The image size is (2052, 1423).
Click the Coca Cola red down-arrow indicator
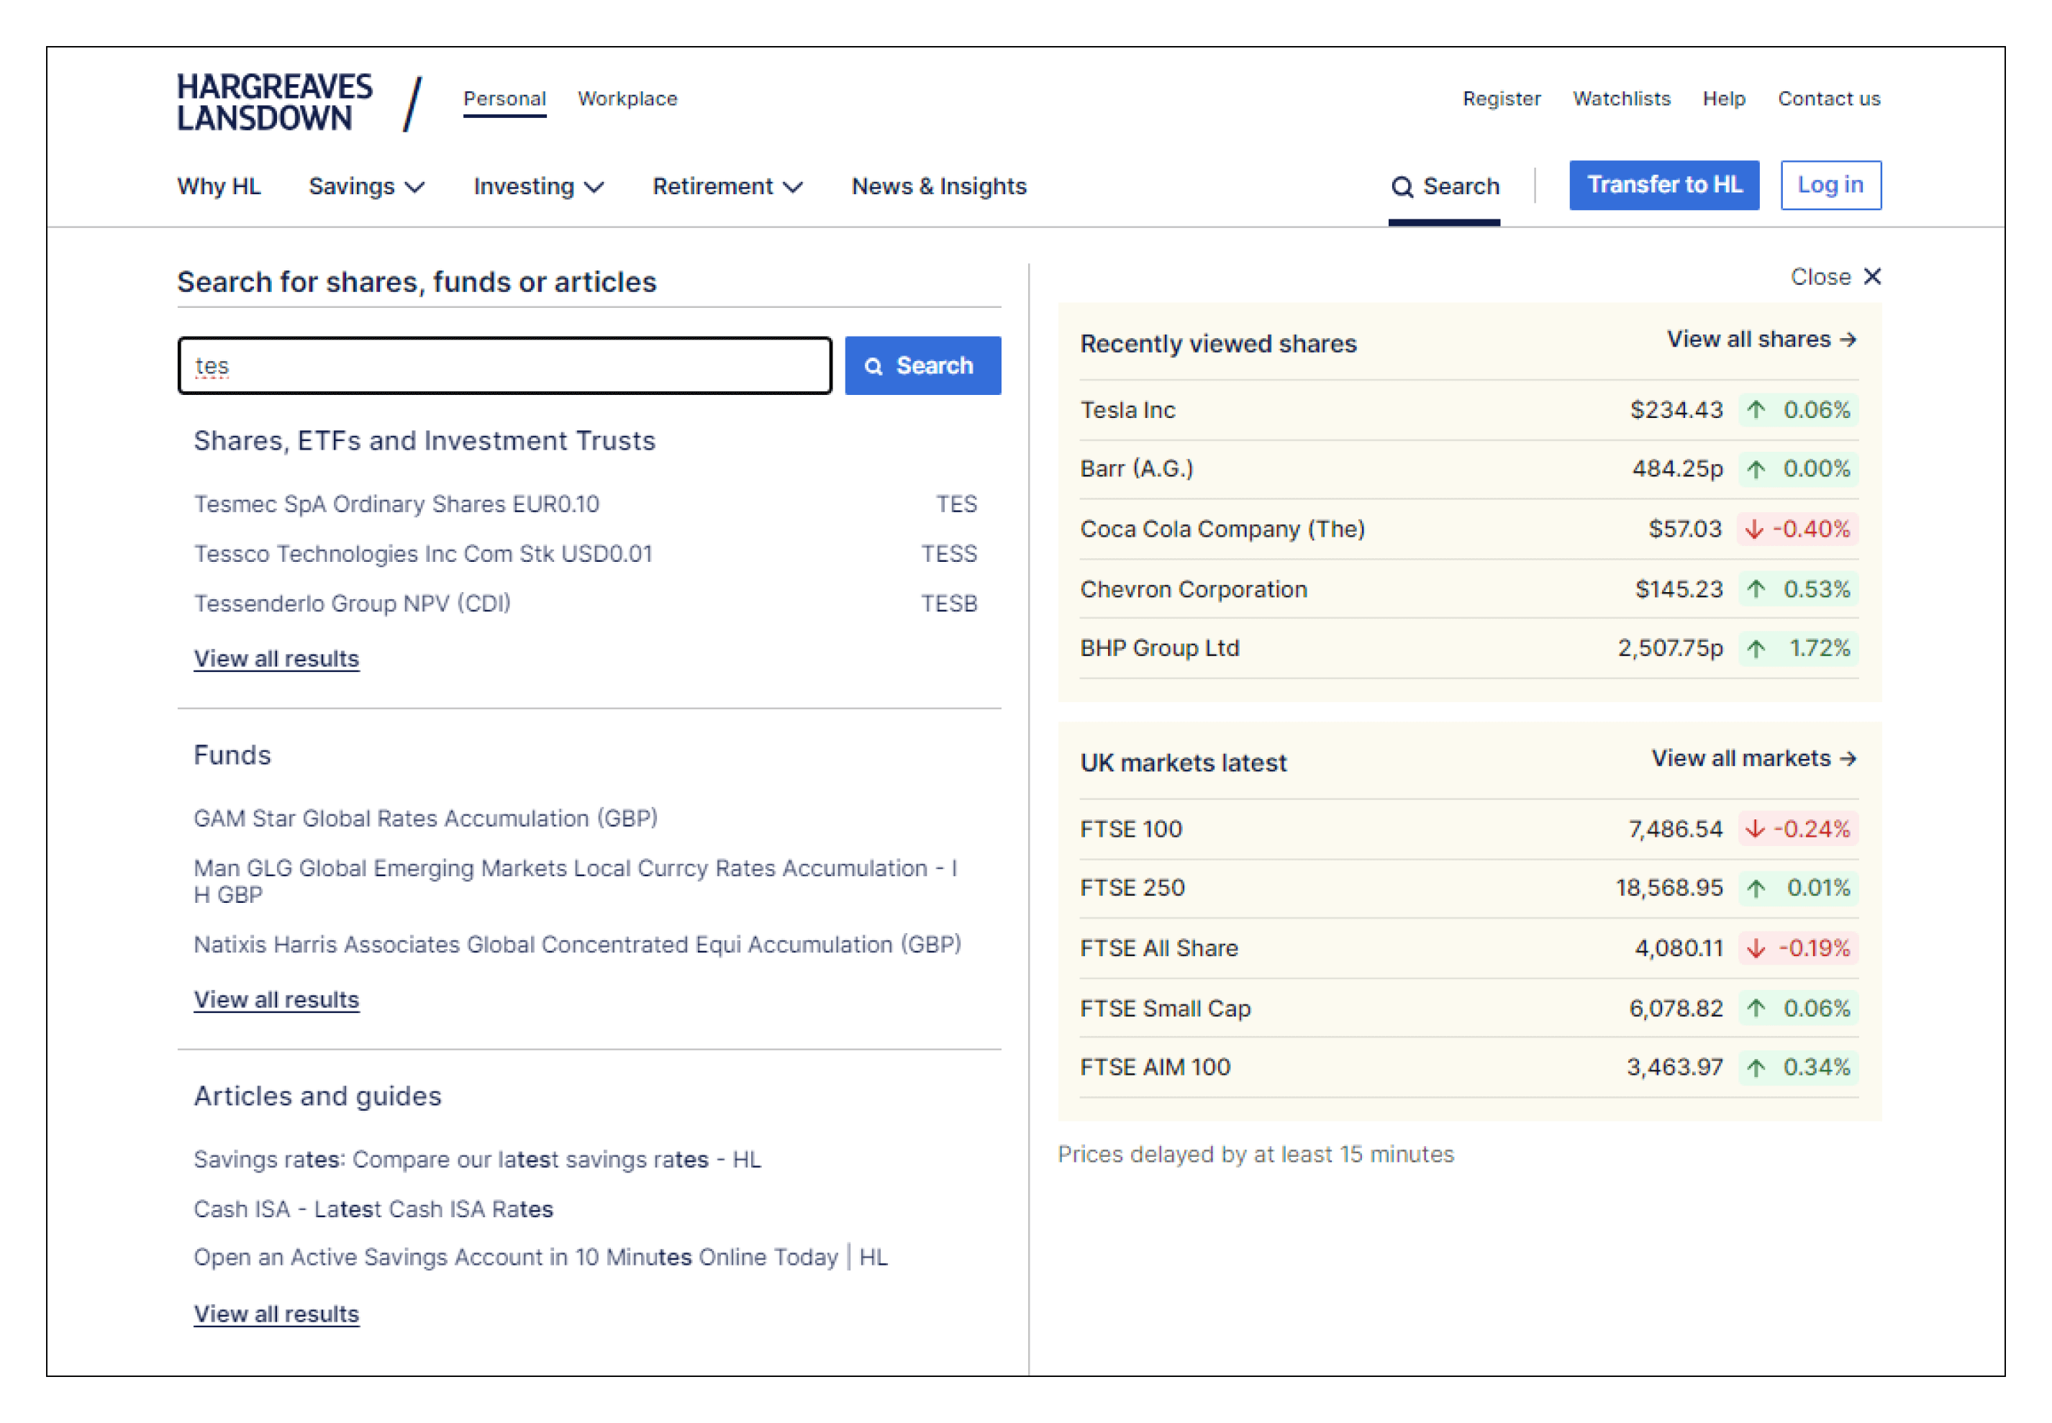pyautogui.click(x=1754, y=529)
